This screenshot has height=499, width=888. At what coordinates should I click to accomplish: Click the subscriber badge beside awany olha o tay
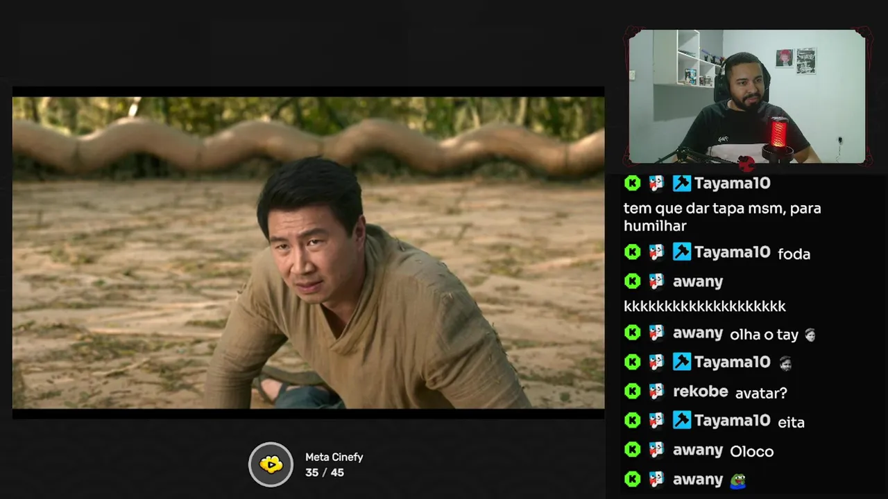(656, 333)
